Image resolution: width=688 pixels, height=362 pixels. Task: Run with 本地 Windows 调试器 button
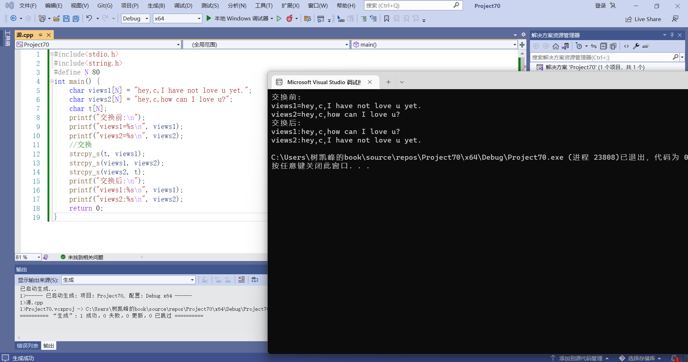pyautogui.click(x=240, y=18)
